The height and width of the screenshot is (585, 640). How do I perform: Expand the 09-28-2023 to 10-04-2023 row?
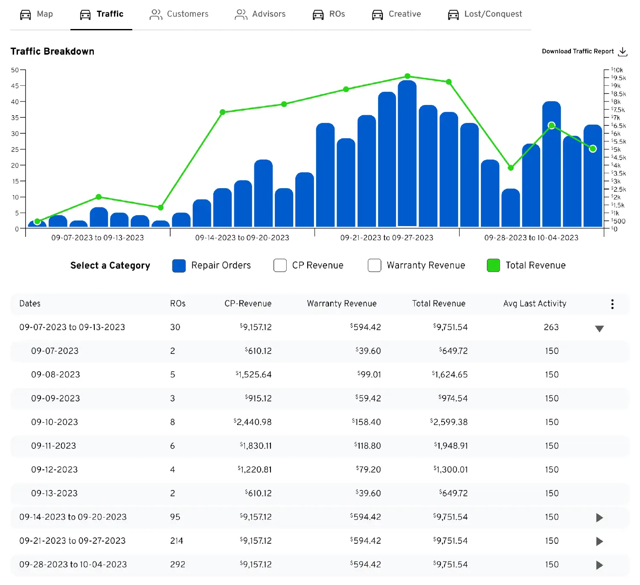click(x=599, y=565)
